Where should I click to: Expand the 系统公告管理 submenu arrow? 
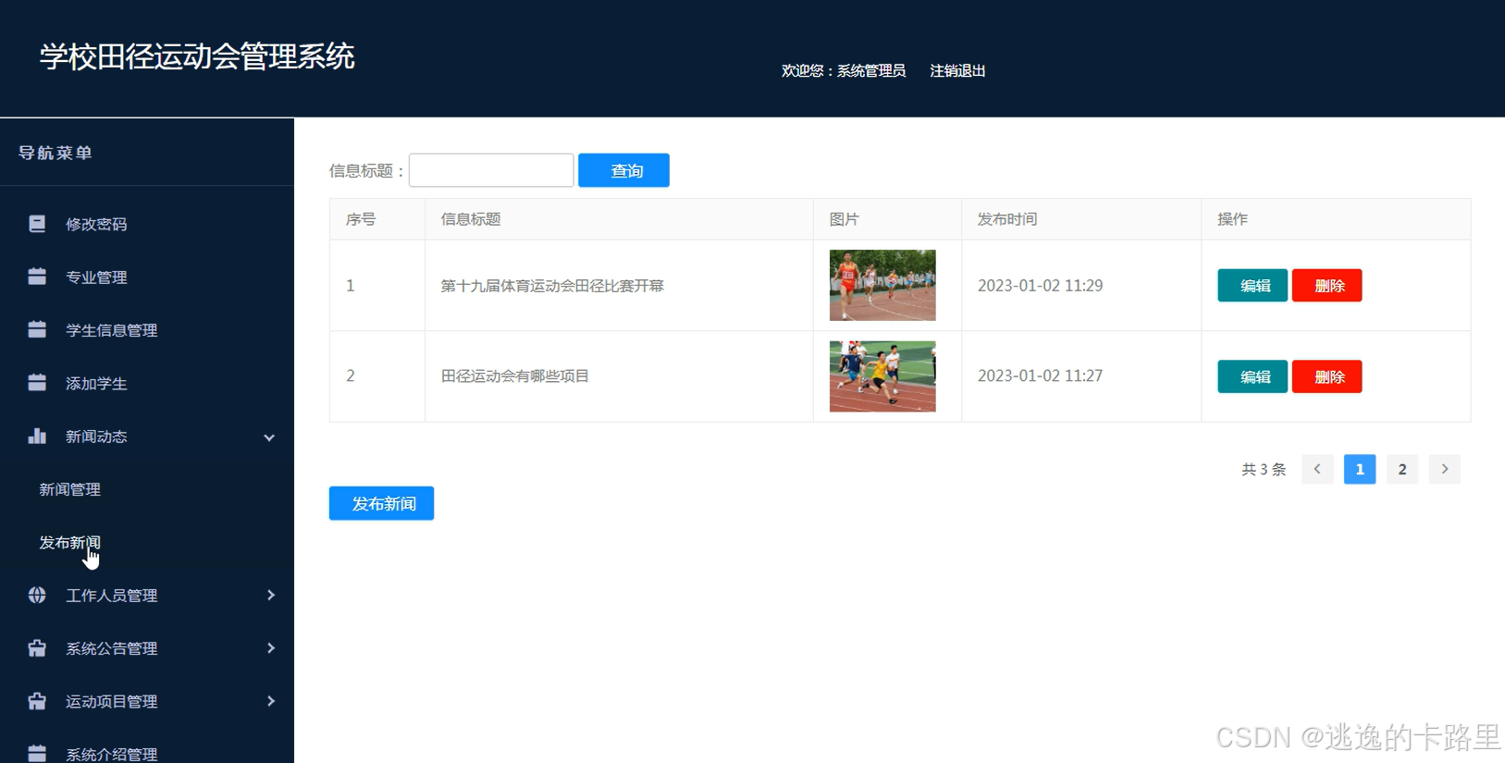point(271,648)
